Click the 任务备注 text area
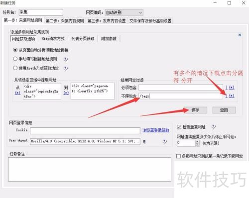The image size is (249, 198). point(90,169)
